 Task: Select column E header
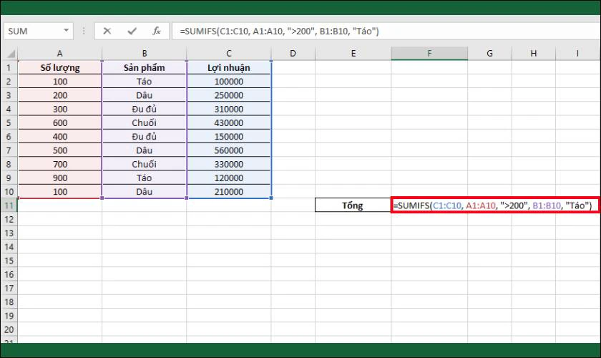coord(353,54)
